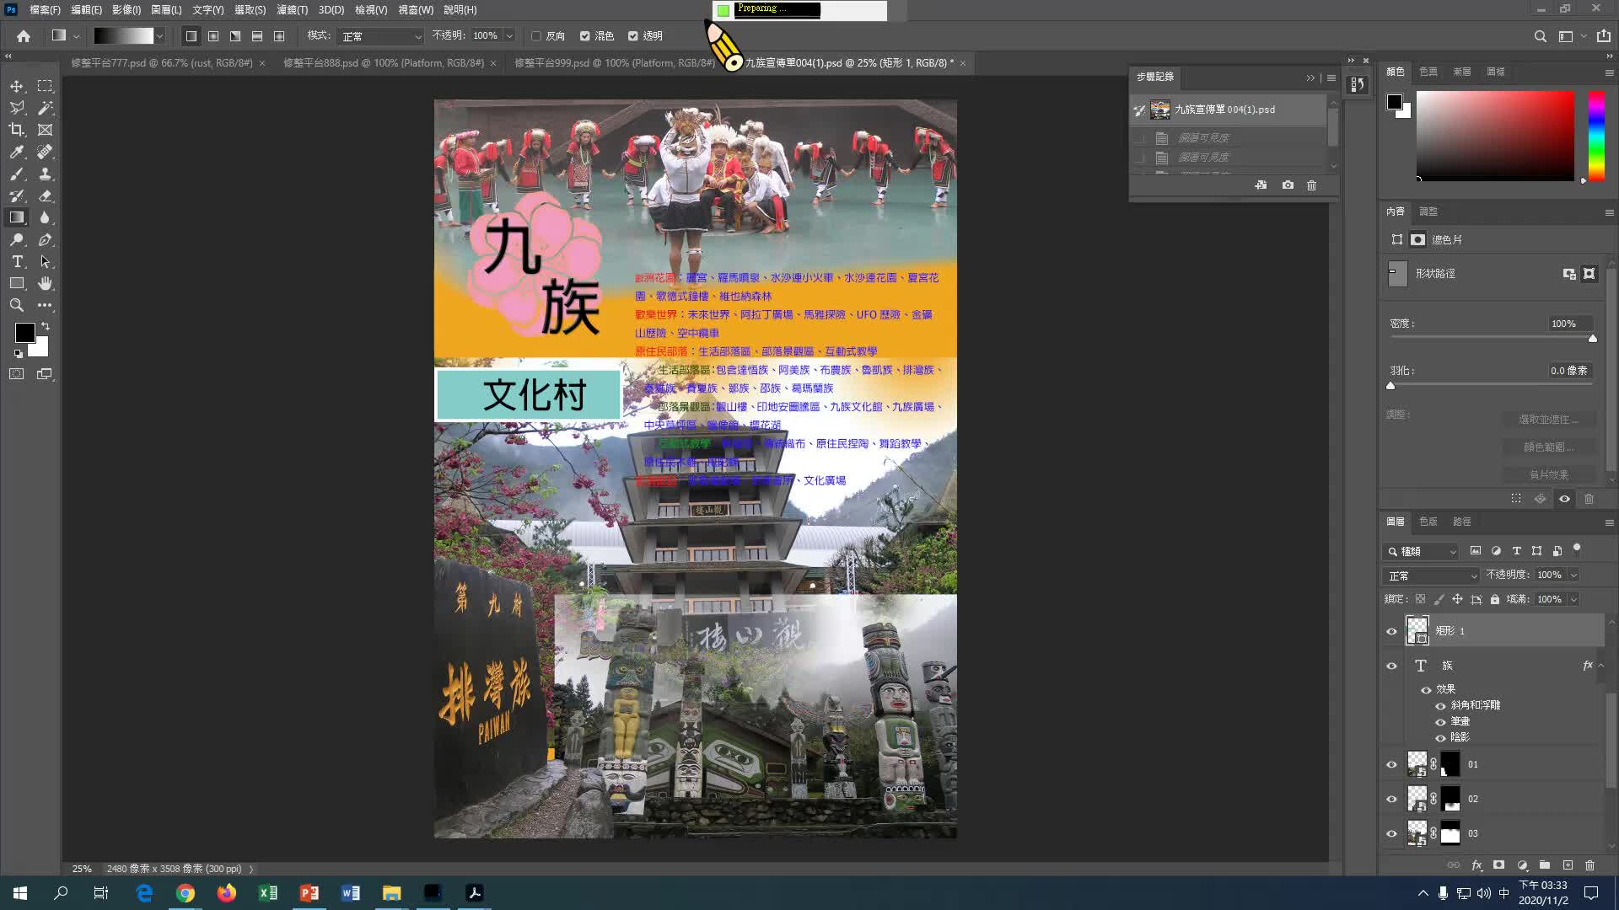Switch to the 漸層 panel tab
This screenshot has width=1619, height=910.
pyautogui.click(x=1462, y=72)
